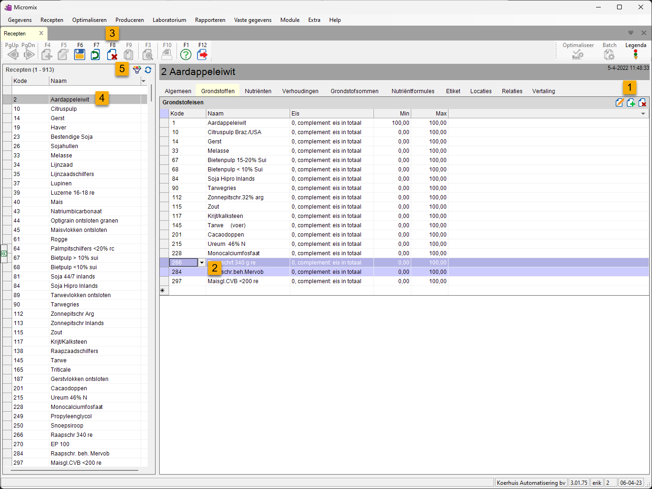Close the Recepten document tab
This screenshot has height=489, width=652.
tap(41, 33)
